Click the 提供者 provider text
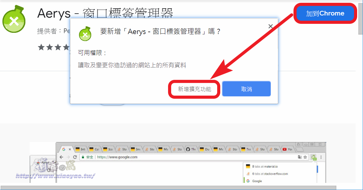 (53, 31)
